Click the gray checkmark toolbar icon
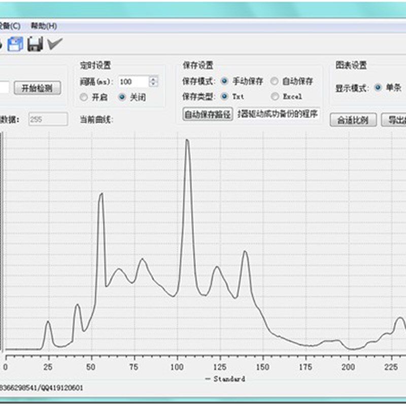Viewport: 406px width, 406px height. pyautogui.click(x=55, y=44)
